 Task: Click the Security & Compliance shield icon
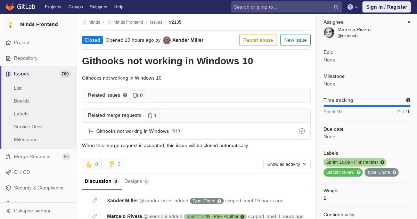tap(8, 188)
